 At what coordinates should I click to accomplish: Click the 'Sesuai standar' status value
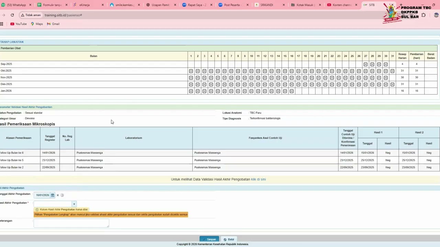coord(34,113)
